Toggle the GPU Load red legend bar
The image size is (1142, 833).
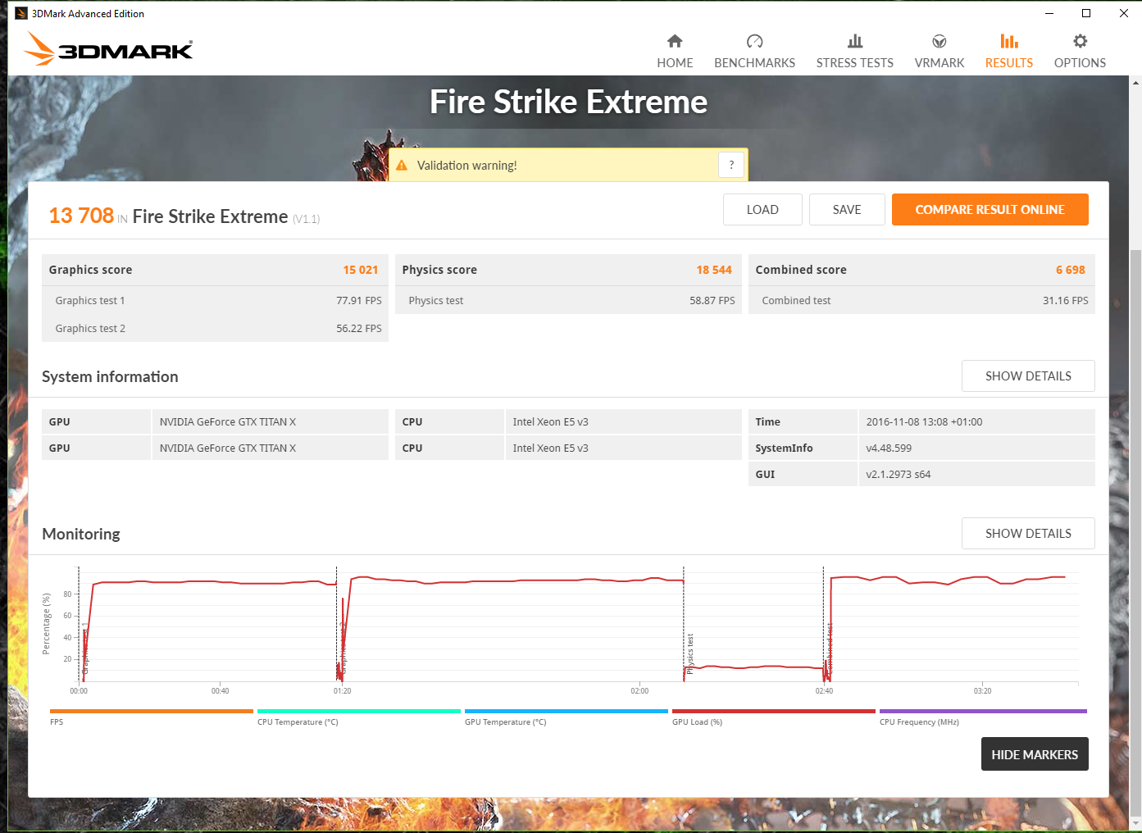coord(774,711)
